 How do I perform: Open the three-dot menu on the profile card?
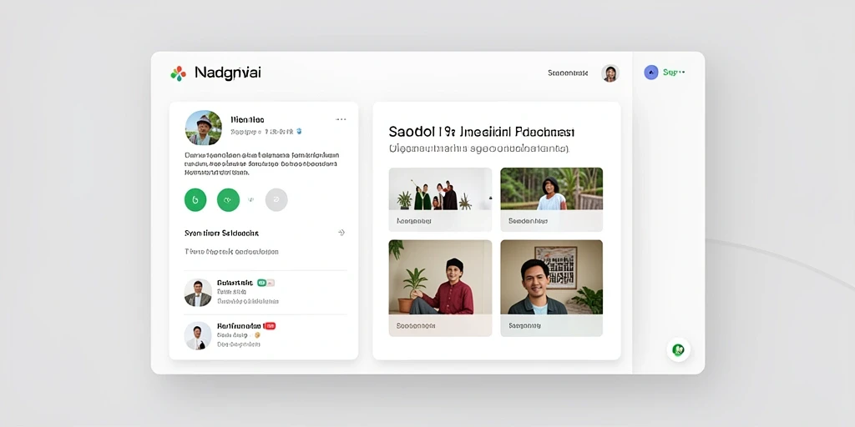341,119
